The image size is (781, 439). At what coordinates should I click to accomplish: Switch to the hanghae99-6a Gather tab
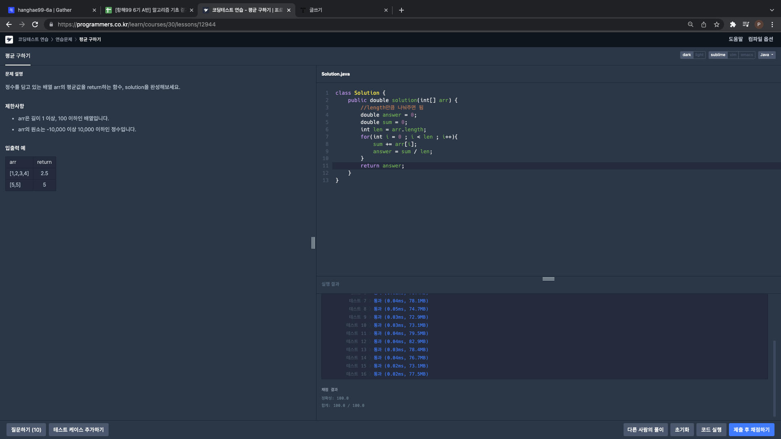point(45,10)
